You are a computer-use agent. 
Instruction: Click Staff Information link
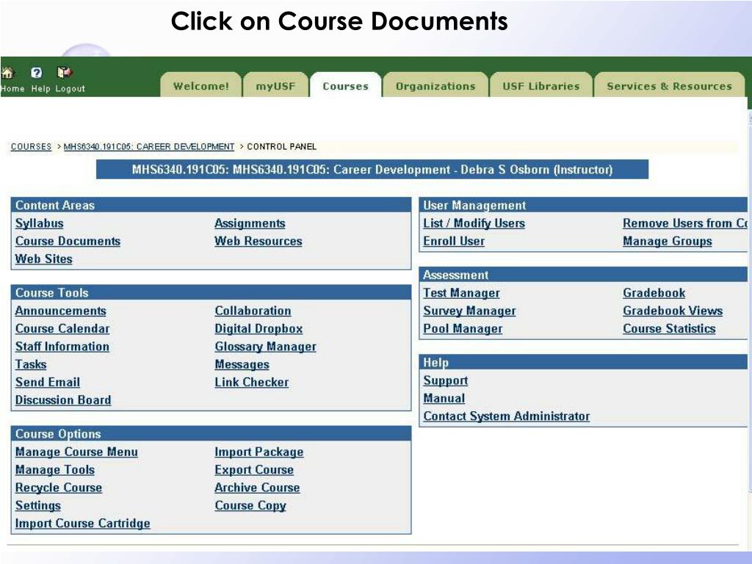[x=62, y=347]
